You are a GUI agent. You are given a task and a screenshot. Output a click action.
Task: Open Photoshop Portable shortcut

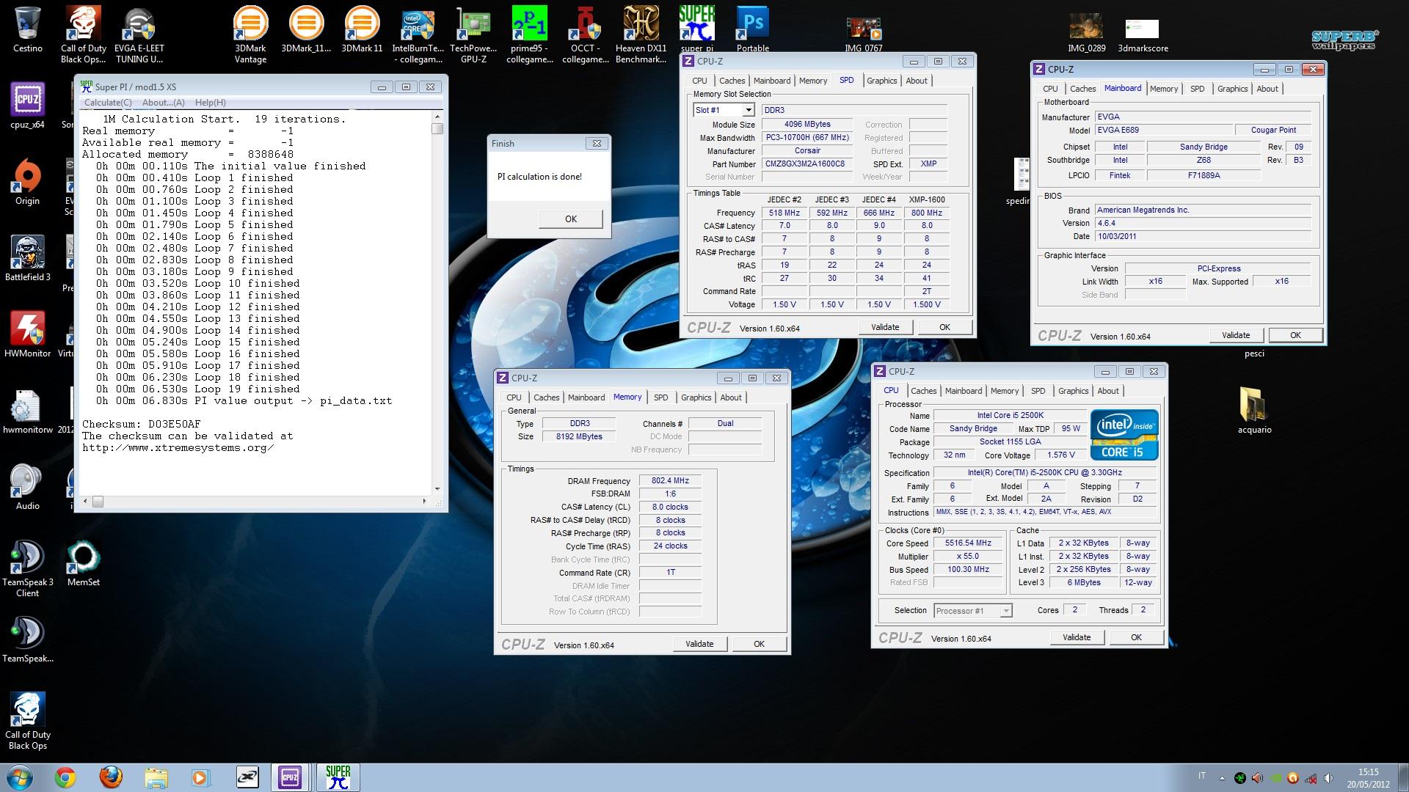coord(753,29)
